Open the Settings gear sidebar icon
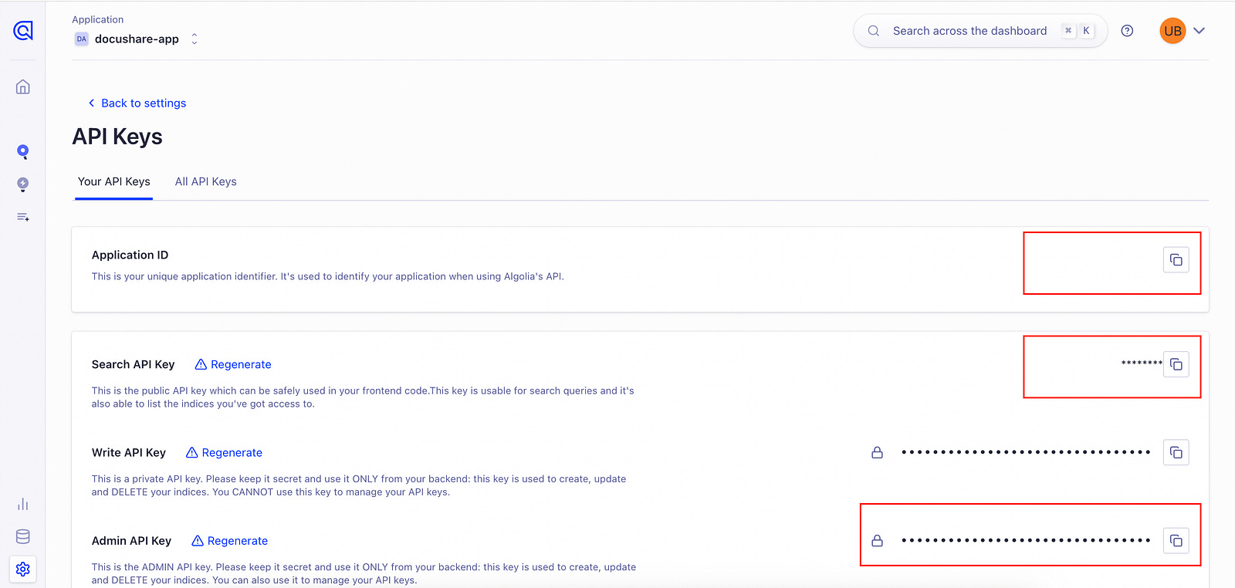This screenshot has height=588, width=1235. (x=23, y=569)
